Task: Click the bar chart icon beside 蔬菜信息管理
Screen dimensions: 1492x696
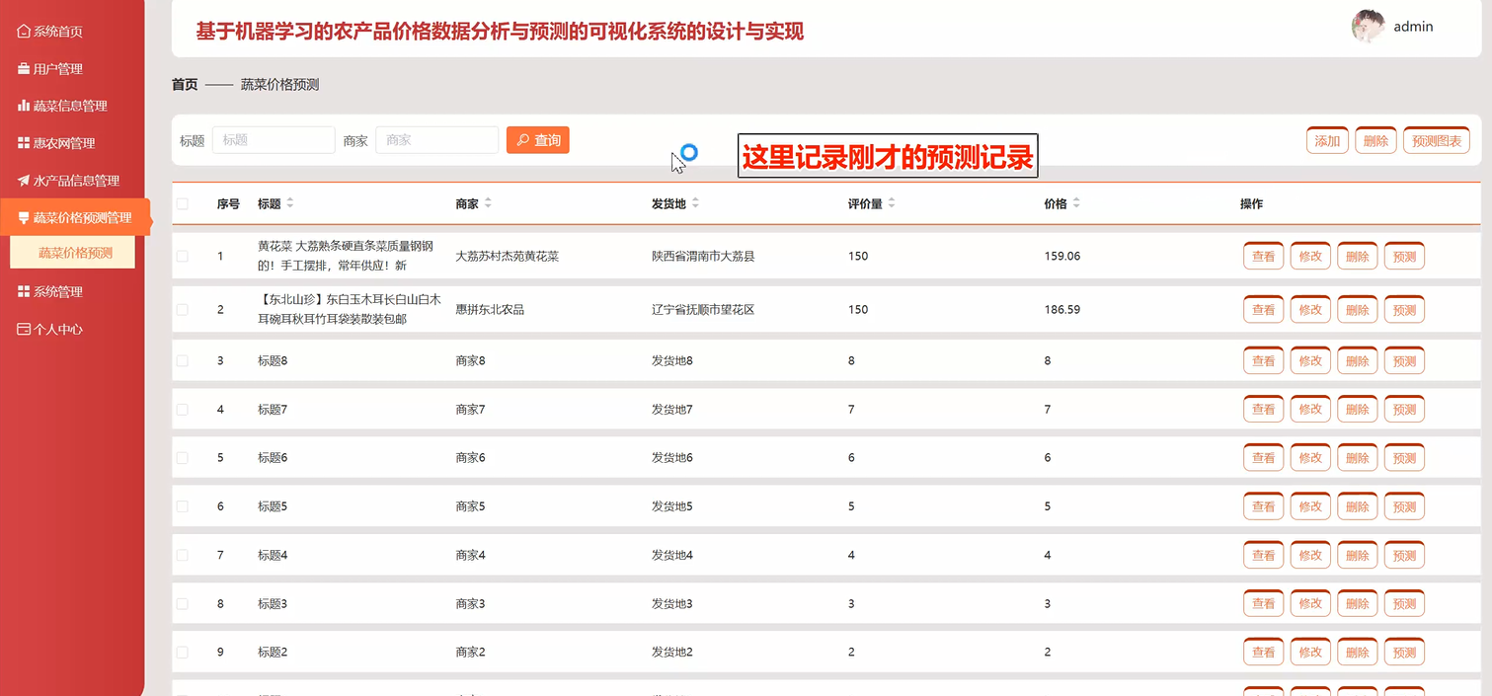Action: (x=24, y=106)
